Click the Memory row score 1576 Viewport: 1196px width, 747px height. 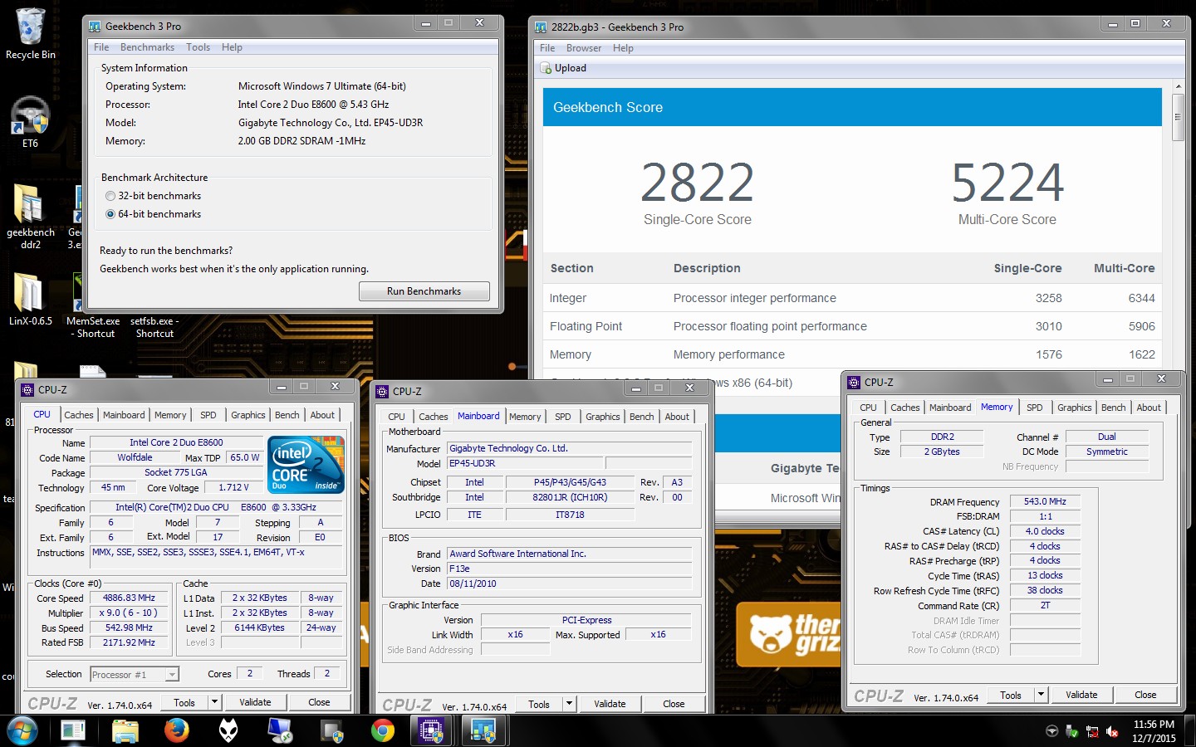[1048, 354]
